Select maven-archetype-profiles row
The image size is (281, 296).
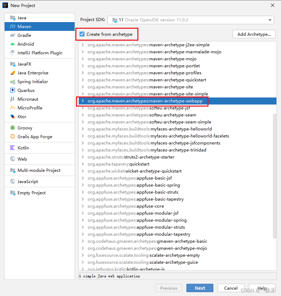point(177,73)
